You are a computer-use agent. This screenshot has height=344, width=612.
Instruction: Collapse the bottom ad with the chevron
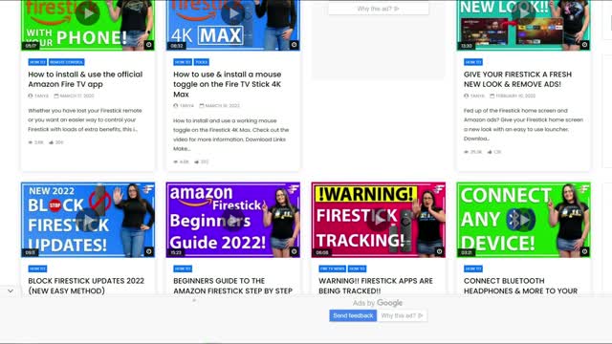tap(11, 290)
